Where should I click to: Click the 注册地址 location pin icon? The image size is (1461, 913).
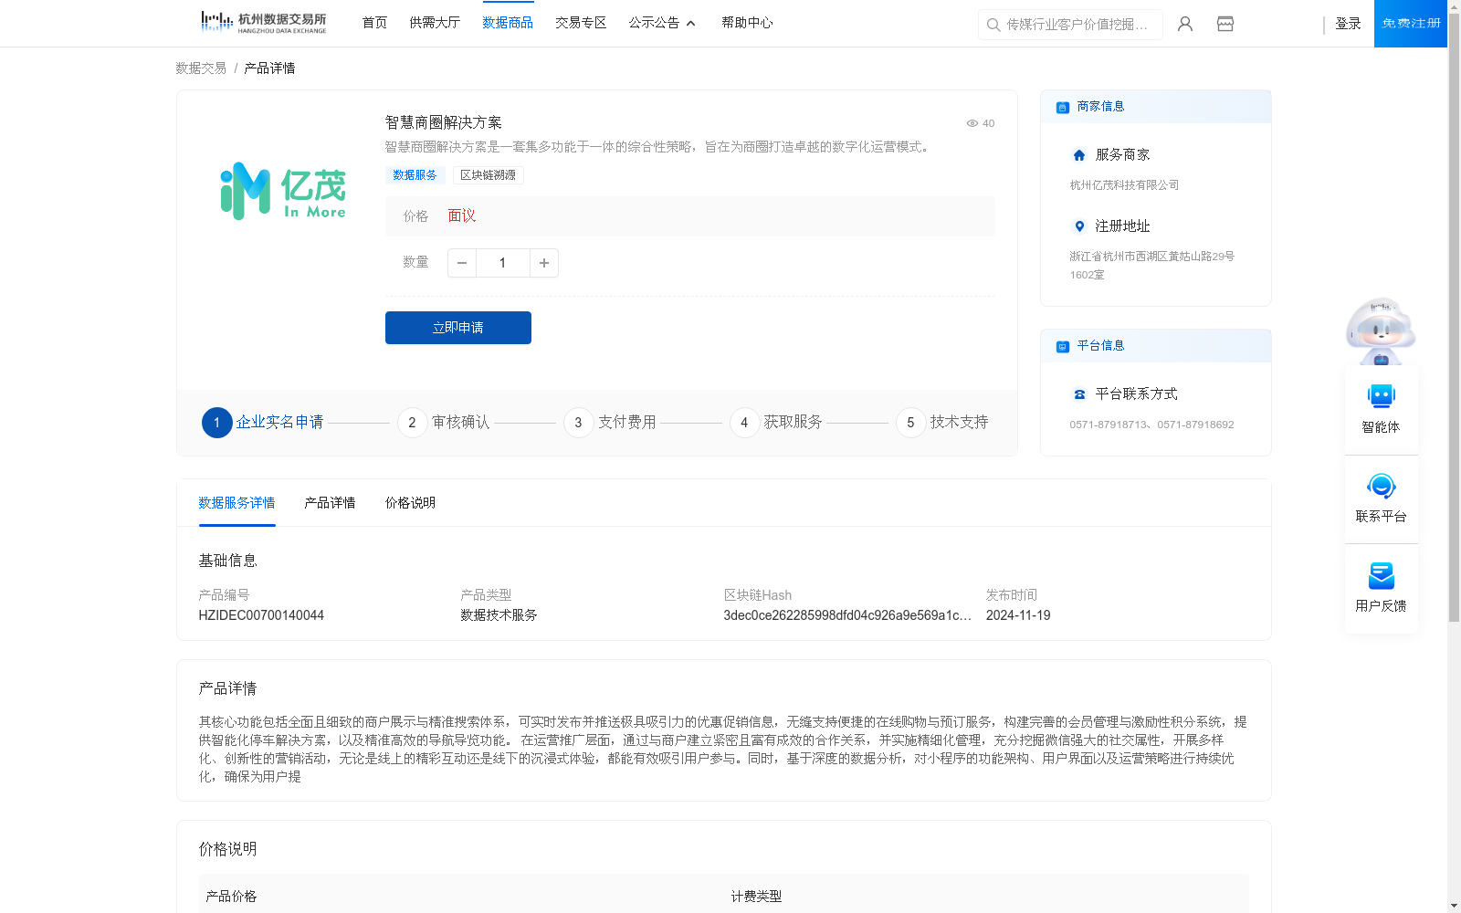click(1079, 226)
